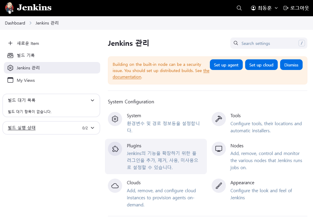Open 빌드 기록 in the sidebar
This screenshot has height=217, width=313.
[52, 55]
